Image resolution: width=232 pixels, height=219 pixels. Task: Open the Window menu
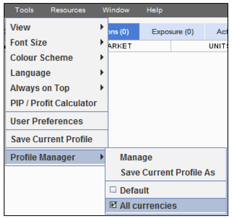[116, 10]
